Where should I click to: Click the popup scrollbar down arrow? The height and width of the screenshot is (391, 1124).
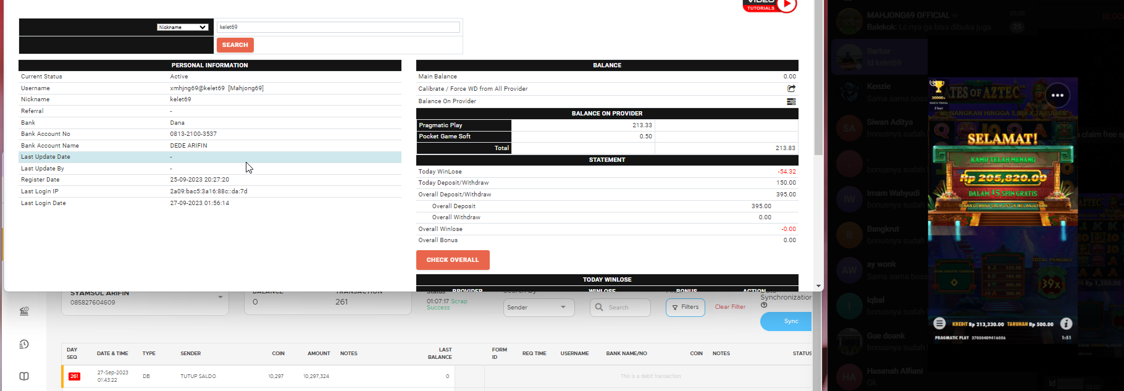click(x=819, y=286)
